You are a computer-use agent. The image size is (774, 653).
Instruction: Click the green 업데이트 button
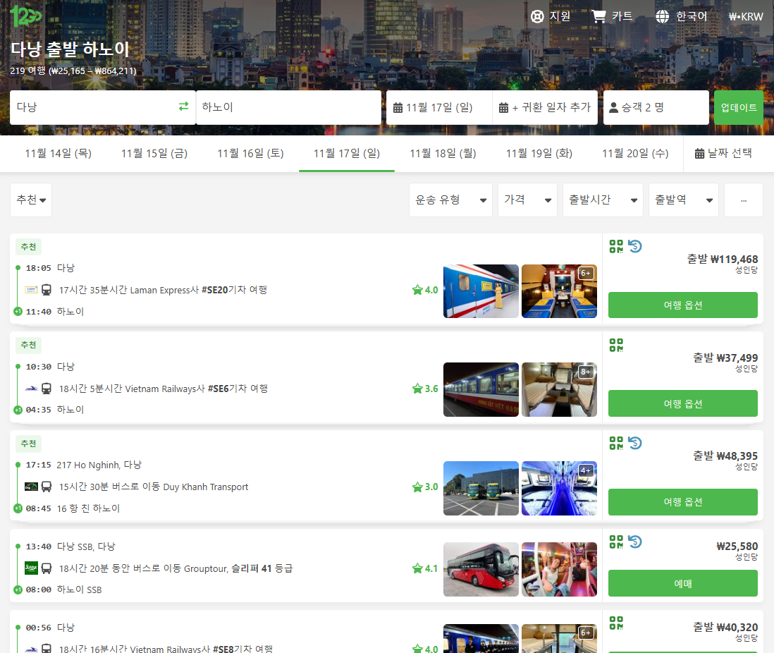coord(739,107)
